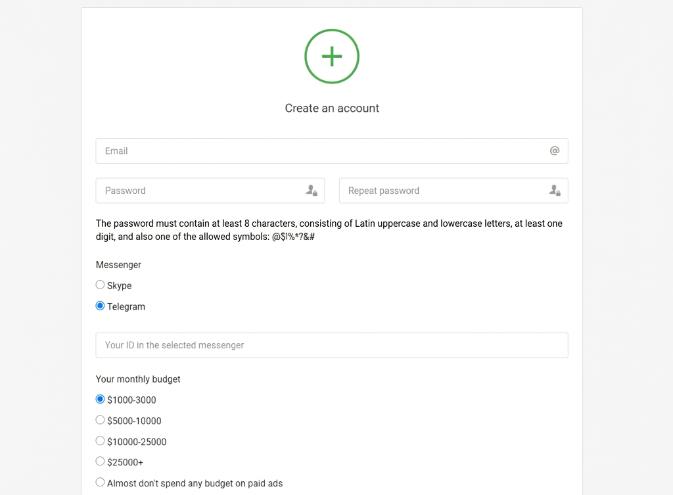The image size is (673, 495).
Task: Select the Telegram messenger option
Action: pyautogui.click(x=100, y=306)
